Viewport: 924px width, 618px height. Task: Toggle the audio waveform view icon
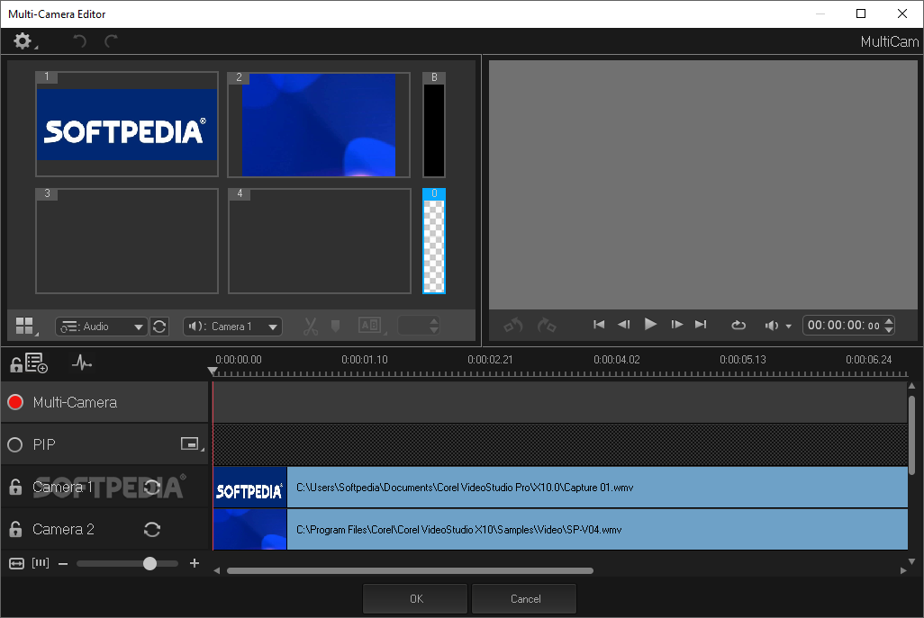(82, 363)
